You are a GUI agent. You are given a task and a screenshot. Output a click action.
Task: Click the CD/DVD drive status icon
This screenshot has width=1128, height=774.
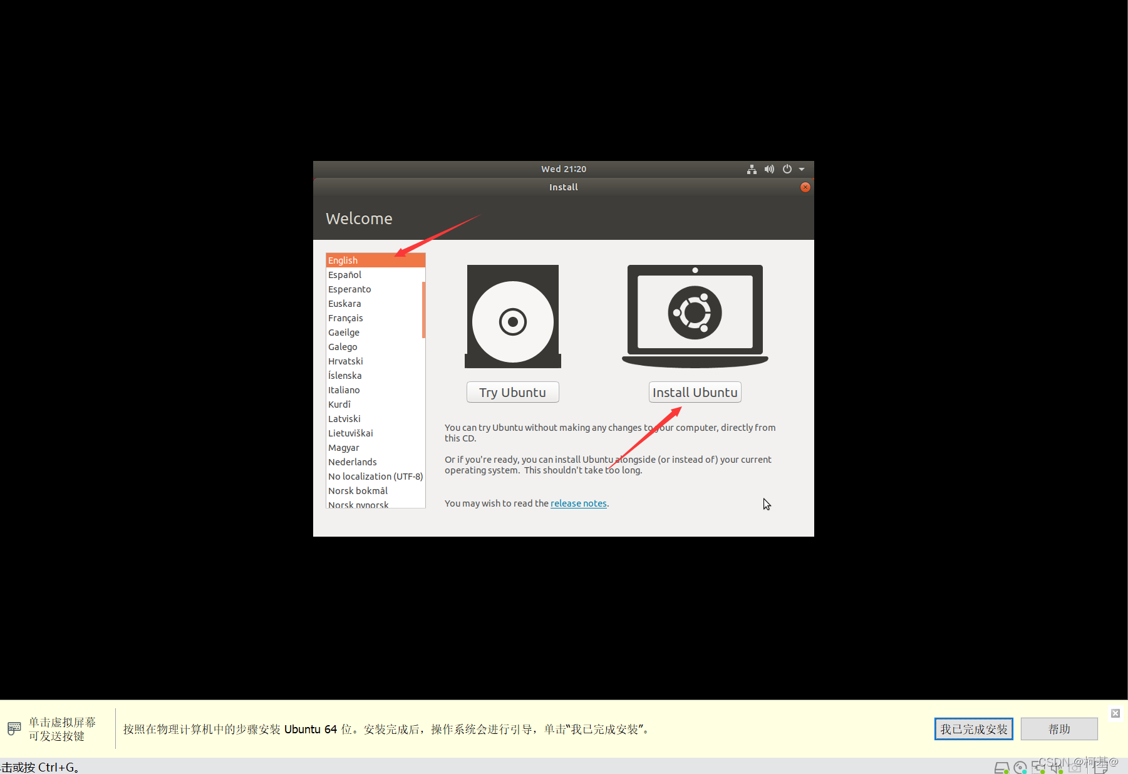click(1020, 768)
